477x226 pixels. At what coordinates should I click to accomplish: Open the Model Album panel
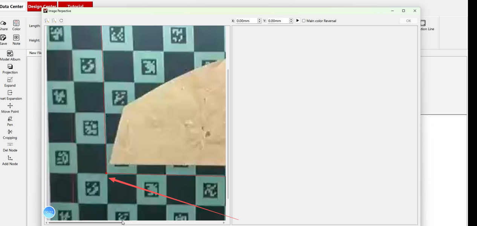pos(10,55)
